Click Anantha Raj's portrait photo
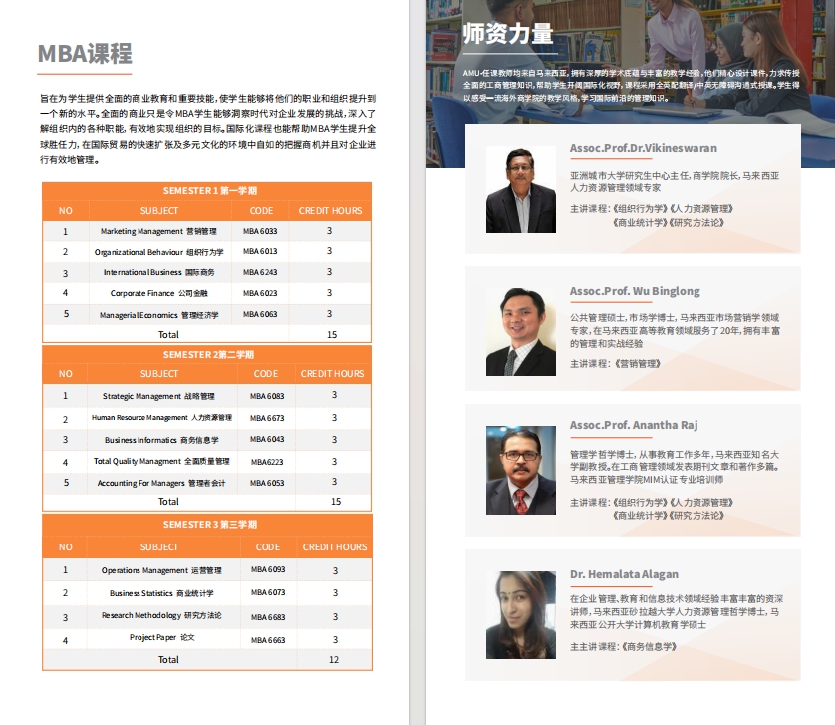835x725 pixels. tap(521, 470)
